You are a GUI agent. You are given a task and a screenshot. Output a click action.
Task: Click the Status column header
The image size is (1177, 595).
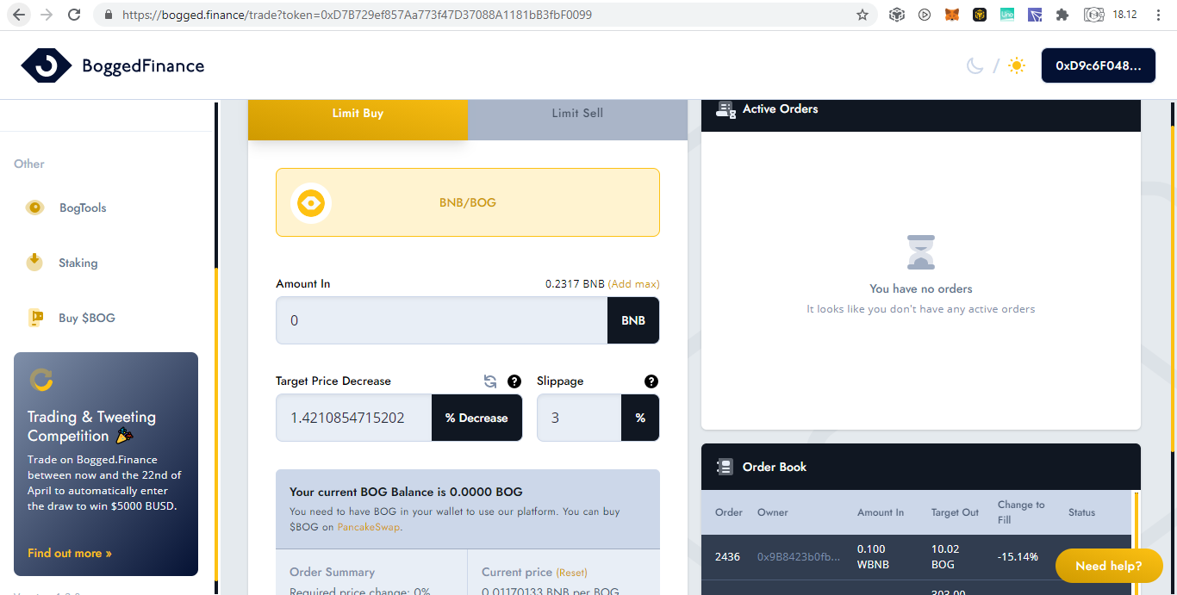click(1081, 512)
